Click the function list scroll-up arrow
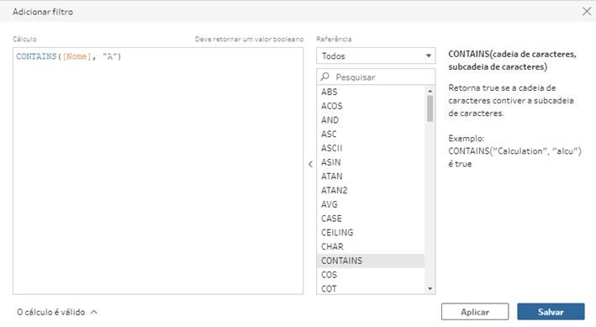 (x=430, y=91)
